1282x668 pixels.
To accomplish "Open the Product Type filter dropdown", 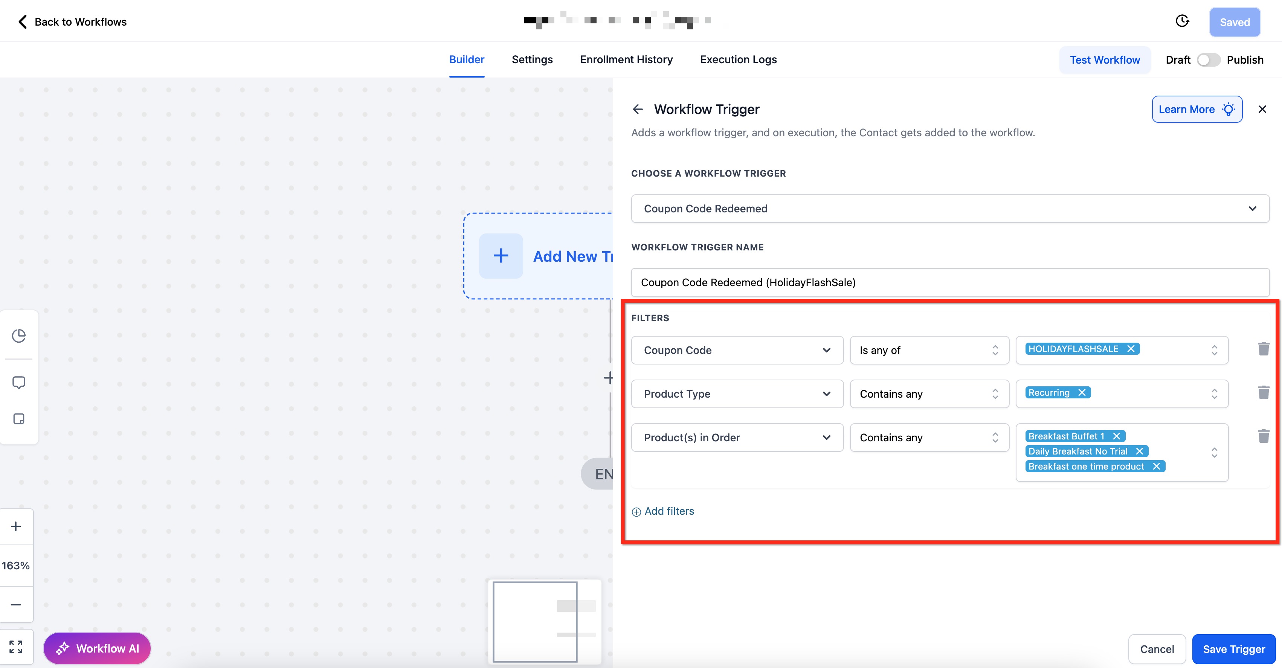I will click(x=737, y=394).
